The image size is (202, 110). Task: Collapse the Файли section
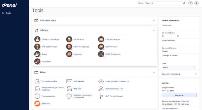(x=154, y=72)
